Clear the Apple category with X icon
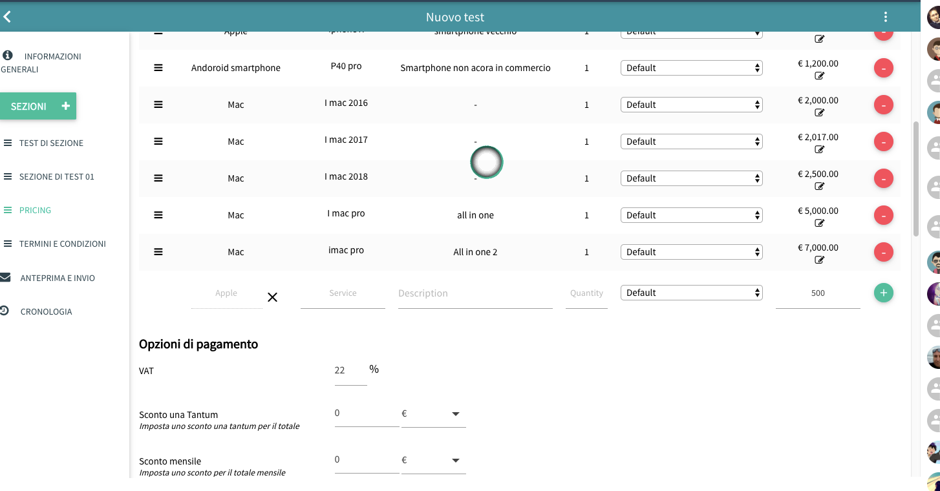This screenshot has height=491, width=940. (x=272, y=297)
